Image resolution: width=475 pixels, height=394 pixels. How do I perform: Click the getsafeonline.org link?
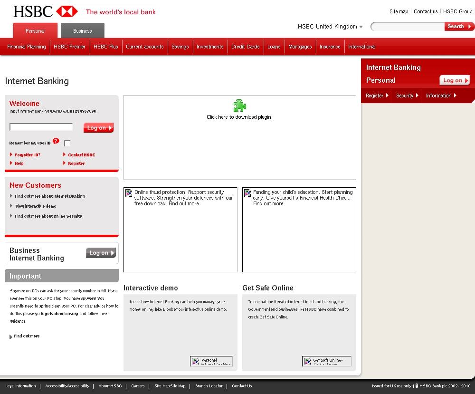pyautogui.click(x=61, y=314)
